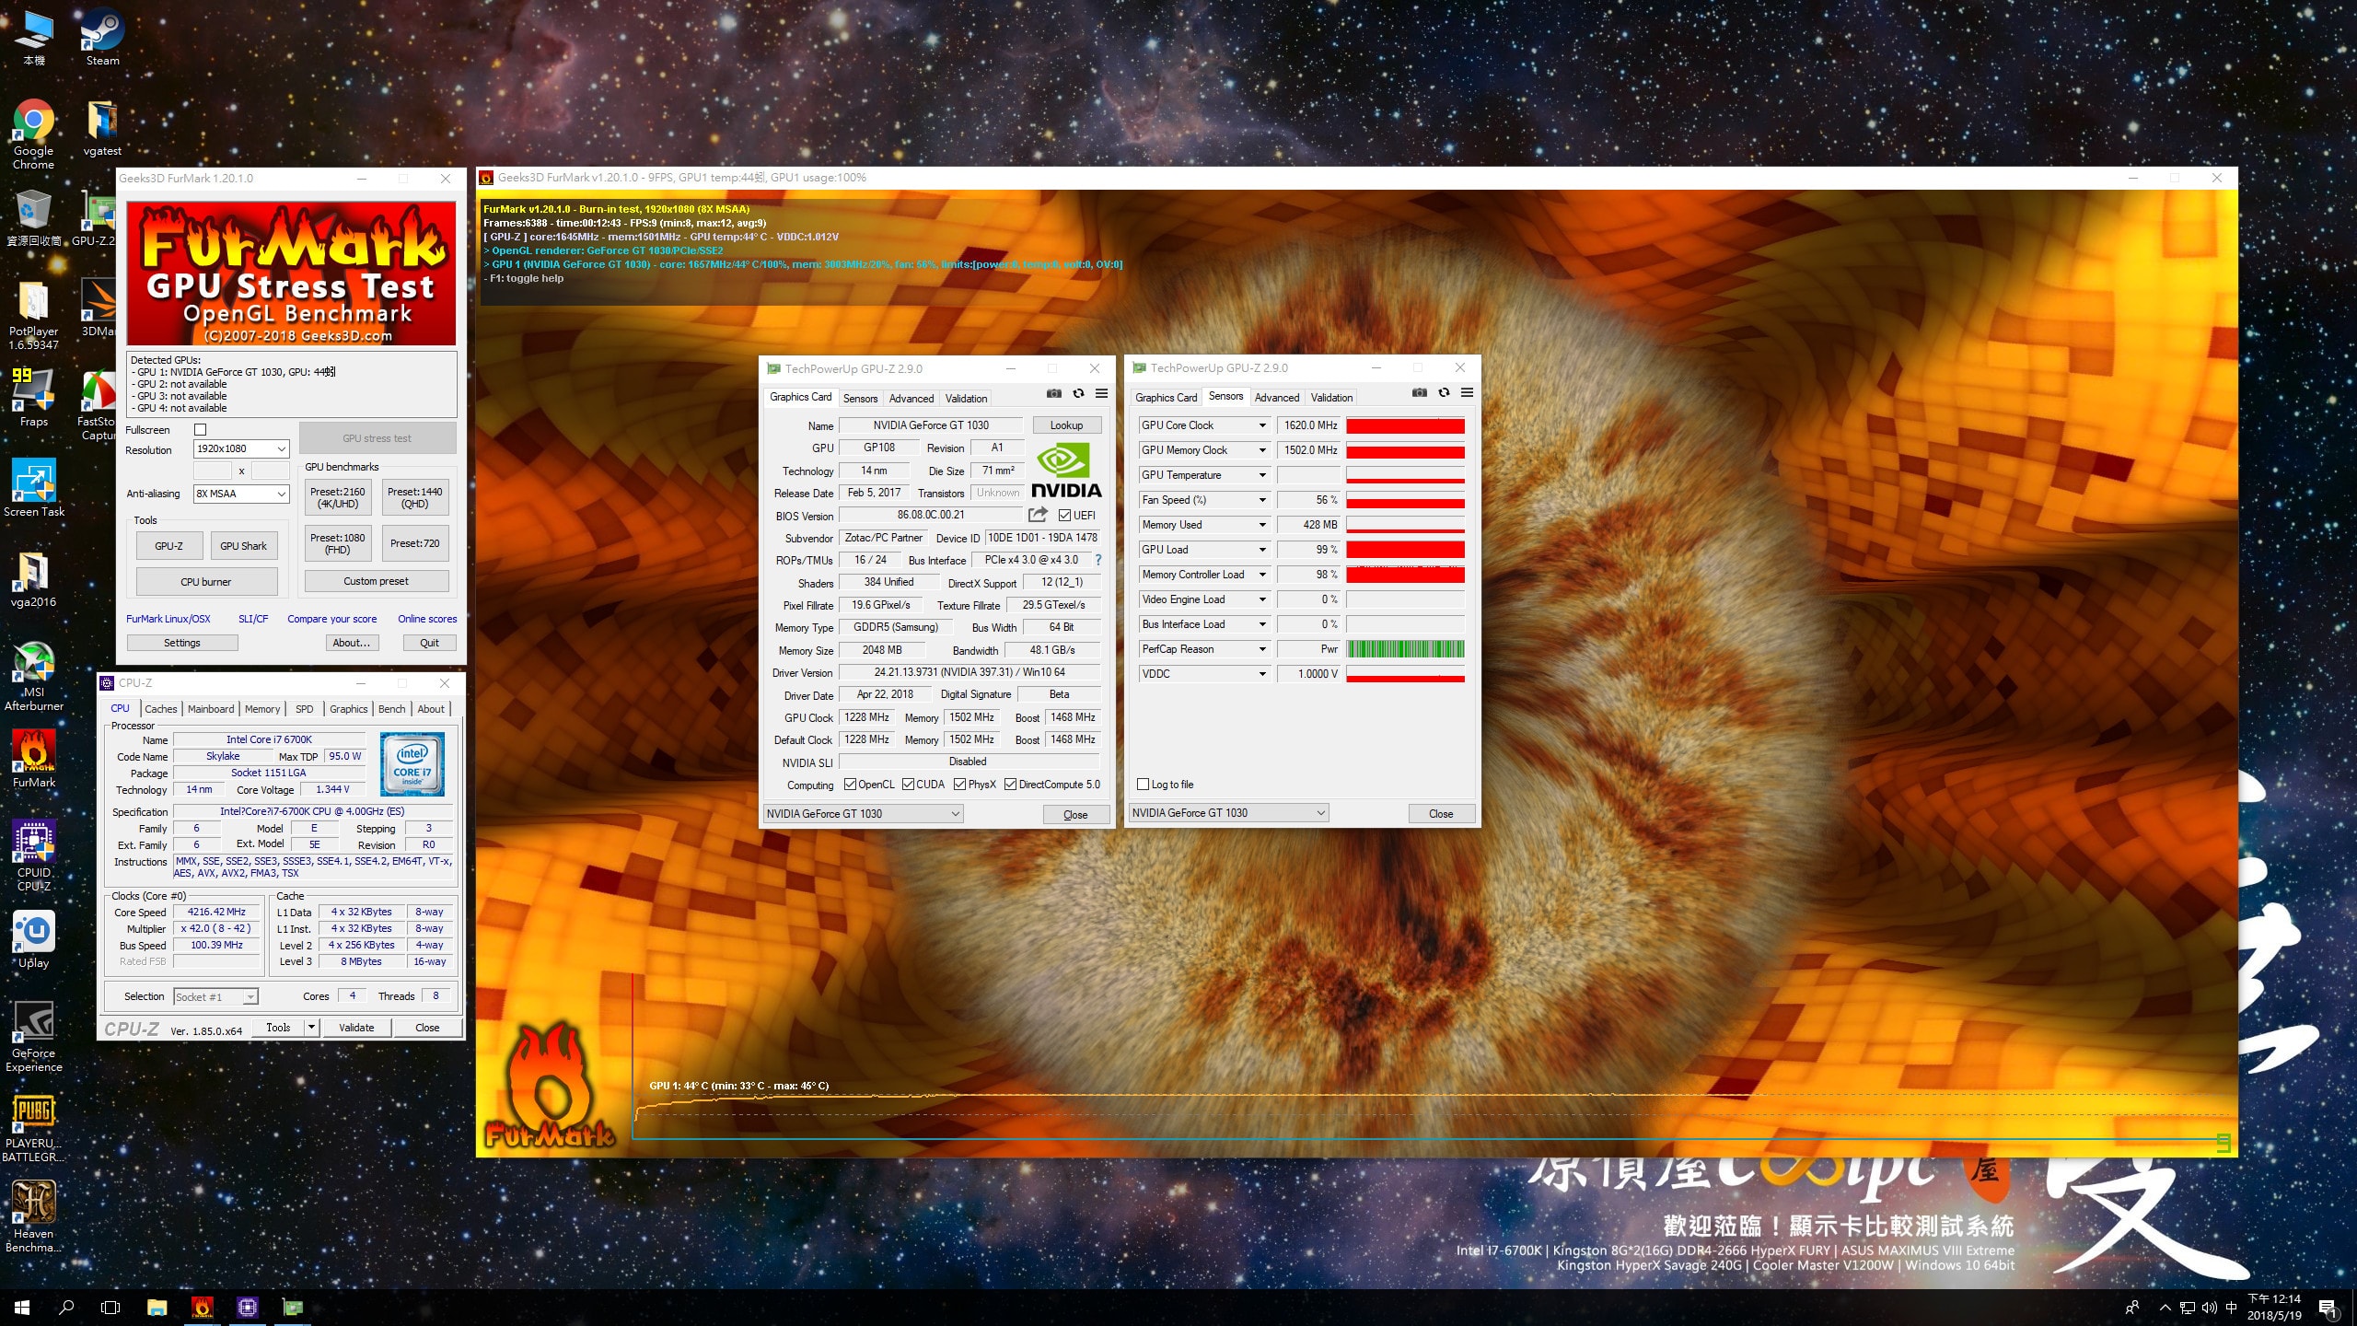Image resolution: width=2357 pixels, height=1326 pixels.
Task: Refresh GPU-Z Graphics Card window
Action: pyautogui.click(x=1078, y=393)
